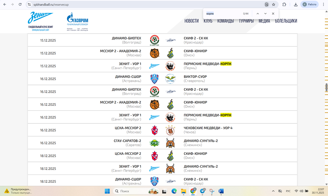Open the browser Downloads icon
The image size is (328, 196).
[296, 4]
